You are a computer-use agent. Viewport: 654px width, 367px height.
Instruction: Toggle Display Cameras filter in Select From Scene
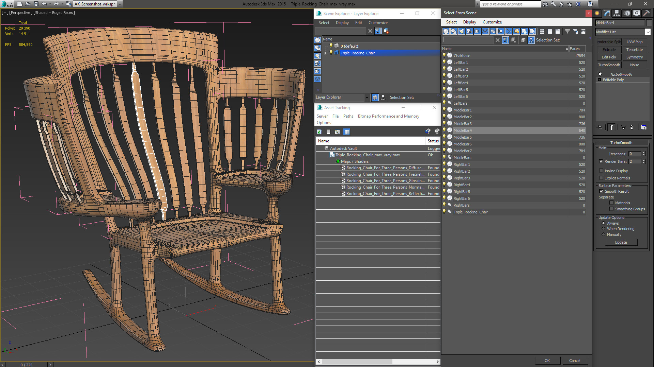click(469, 31)
